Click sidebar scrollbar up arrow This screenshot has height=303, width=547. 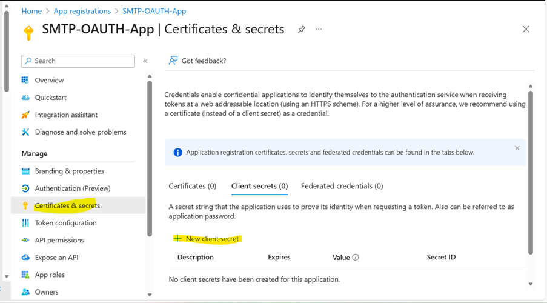(150, 76)
